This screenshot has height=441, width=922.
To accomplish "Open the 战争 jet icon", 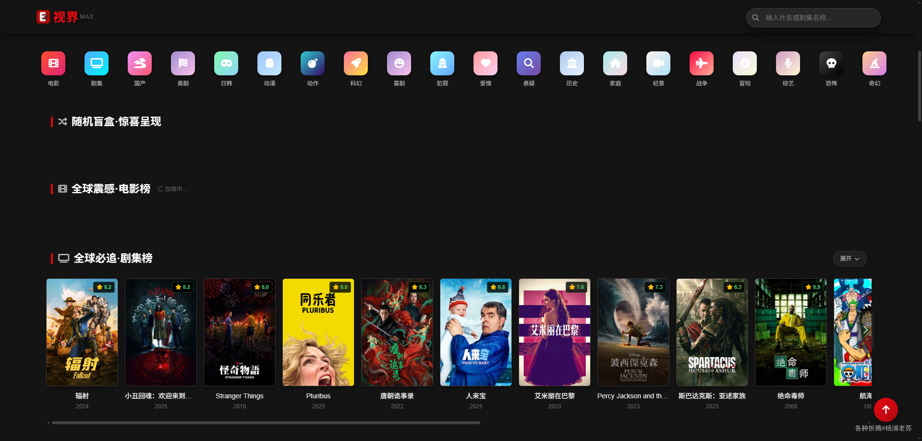I will (x=702, y=63).
